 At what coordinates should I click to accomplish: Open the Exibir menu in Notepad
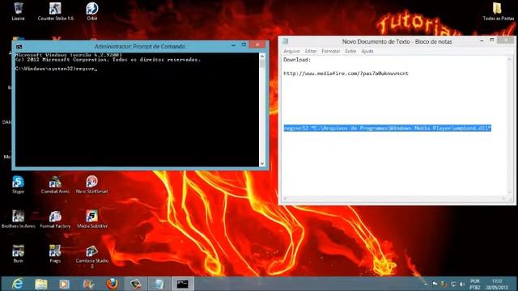(x=350, y=51)
